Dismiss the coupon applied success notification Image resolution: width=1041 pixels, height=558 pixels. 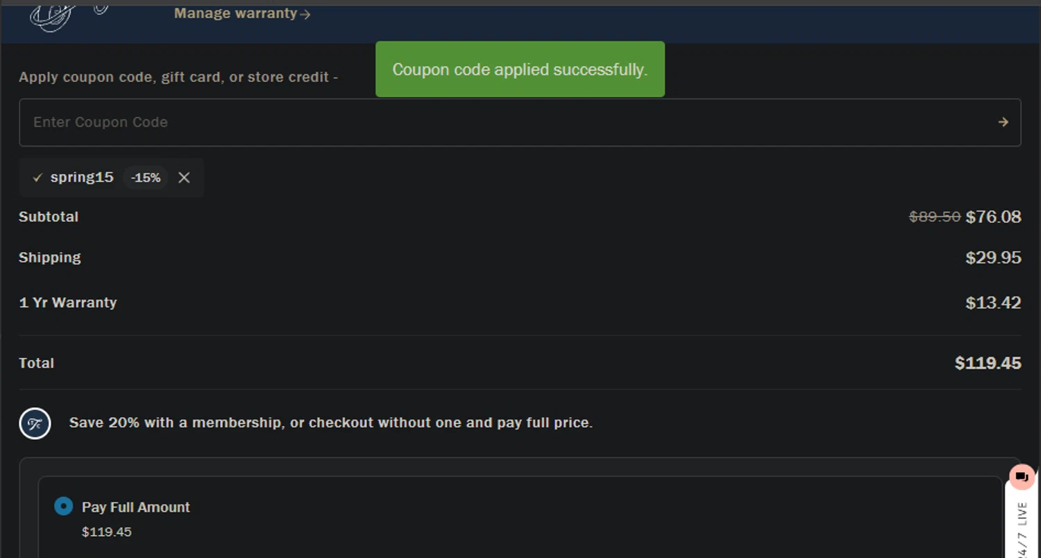point(520,69)
